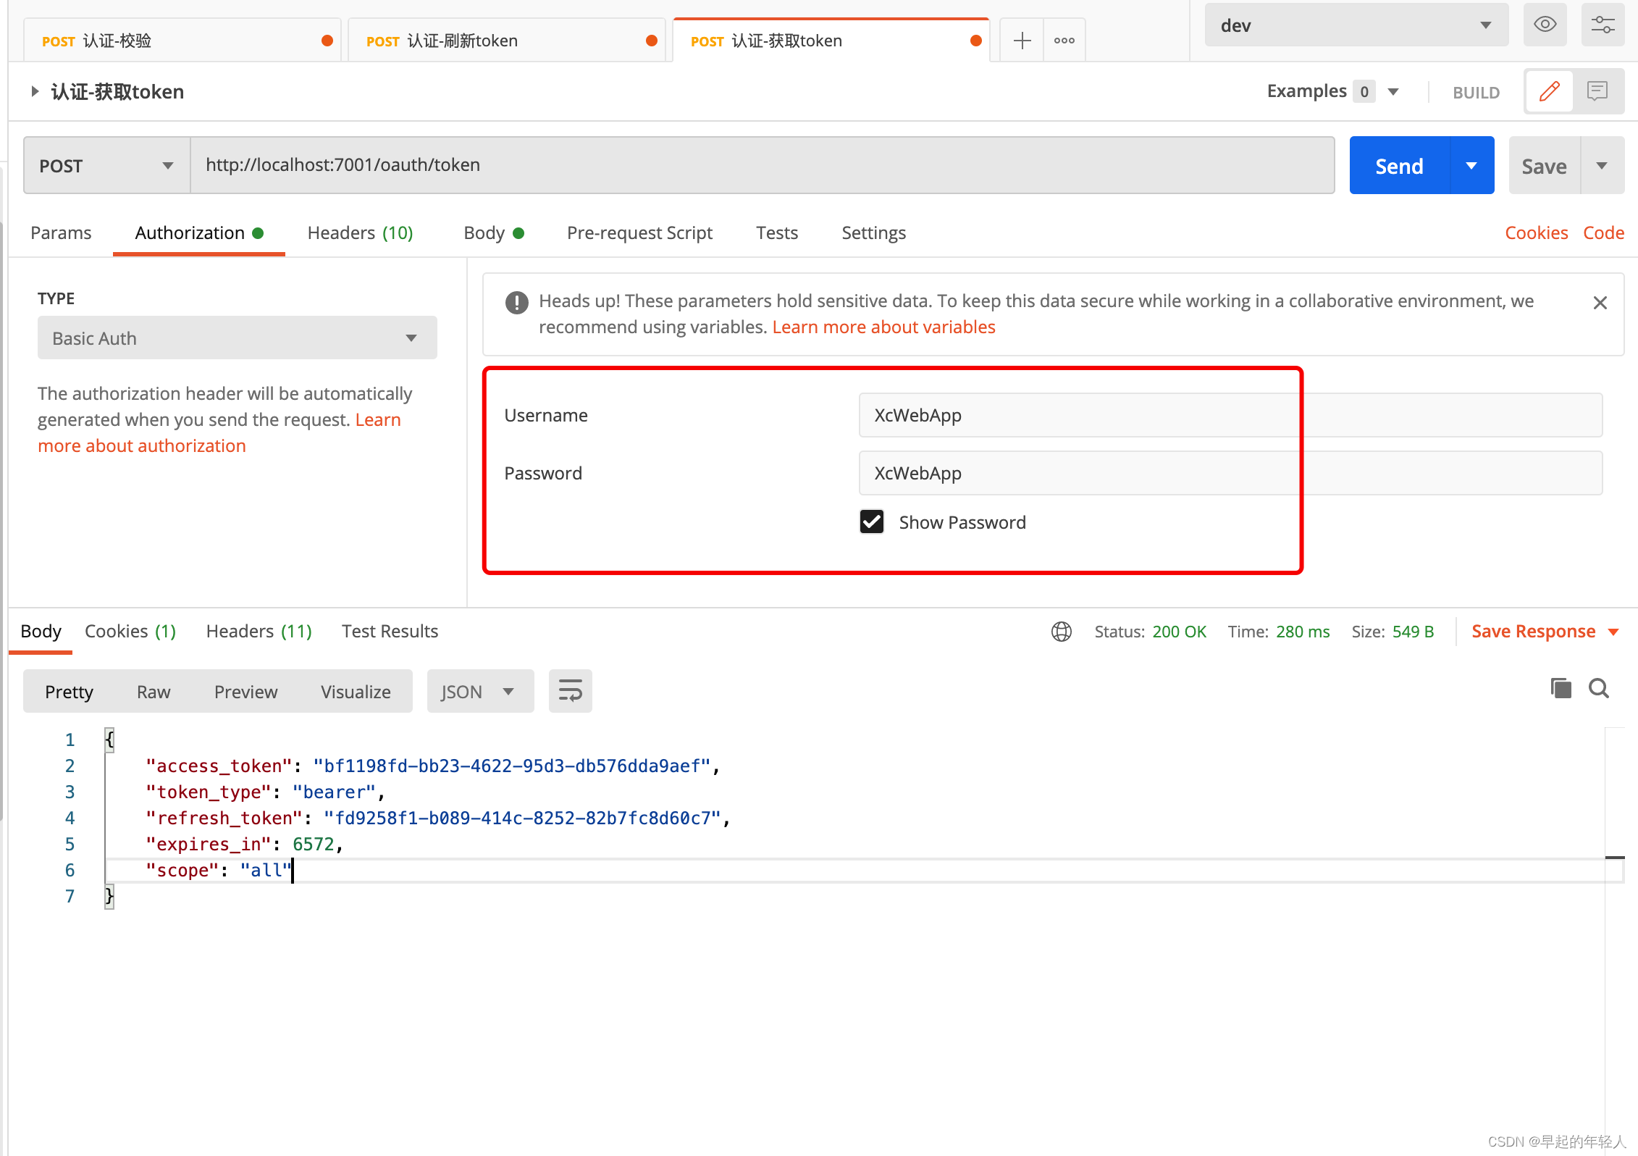
Task: Open the dev environment dropdown
Action: coord(1356,24)
